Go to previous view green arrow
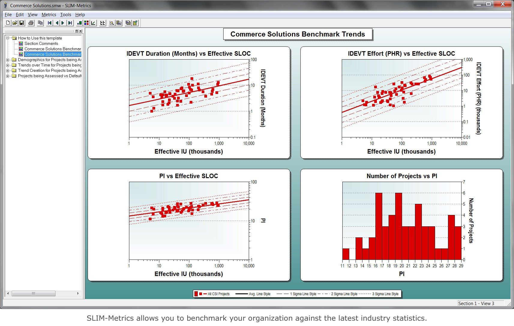 click(56, 23)
